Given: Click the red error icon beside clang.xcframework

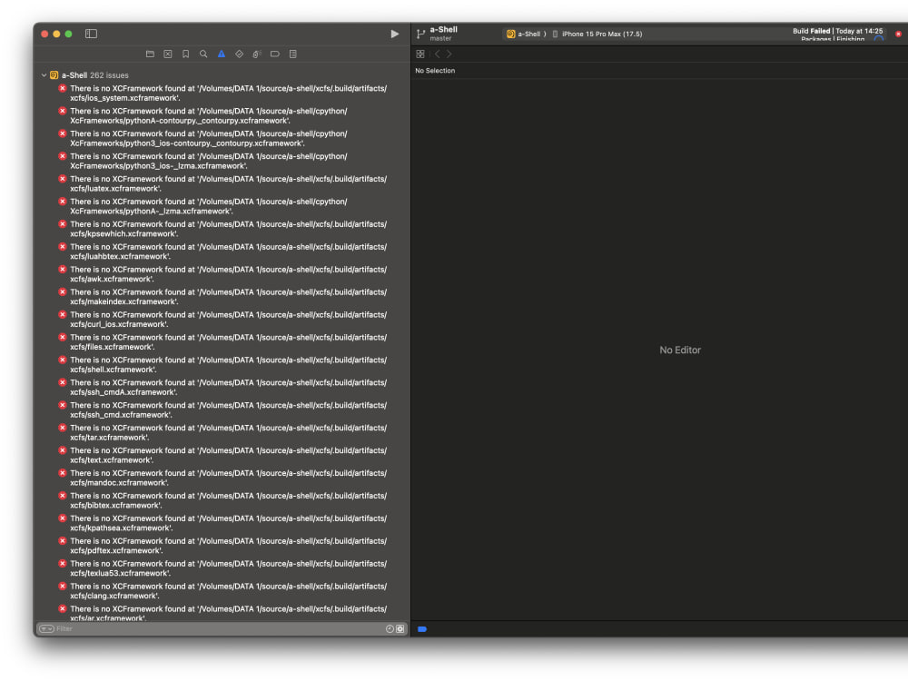Looking at the screenshot, I should [x=63, y=586].
